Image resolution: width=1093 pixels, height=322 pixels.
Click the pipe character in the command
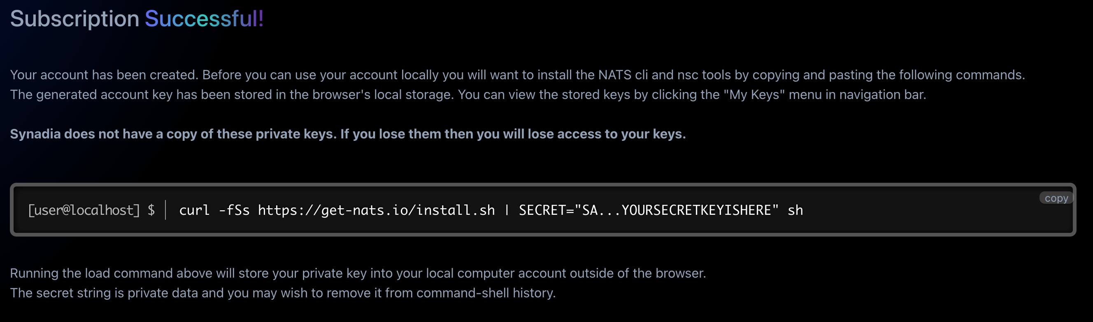507,210
